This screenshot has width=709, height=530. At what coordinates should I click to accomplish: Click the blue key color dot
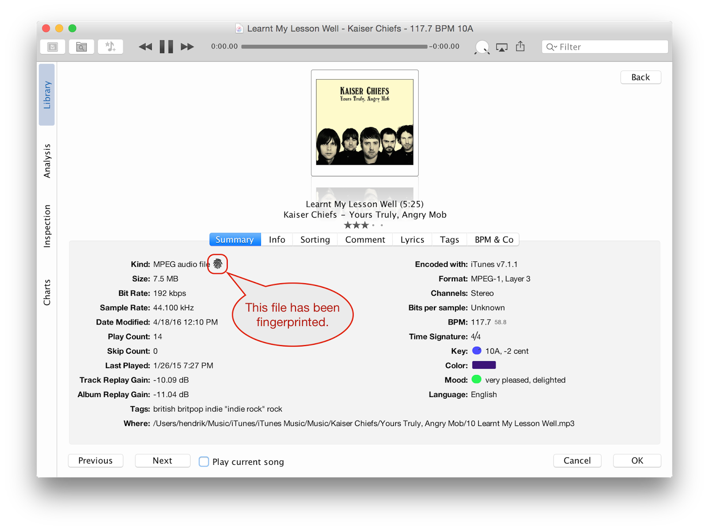[477, 351]
